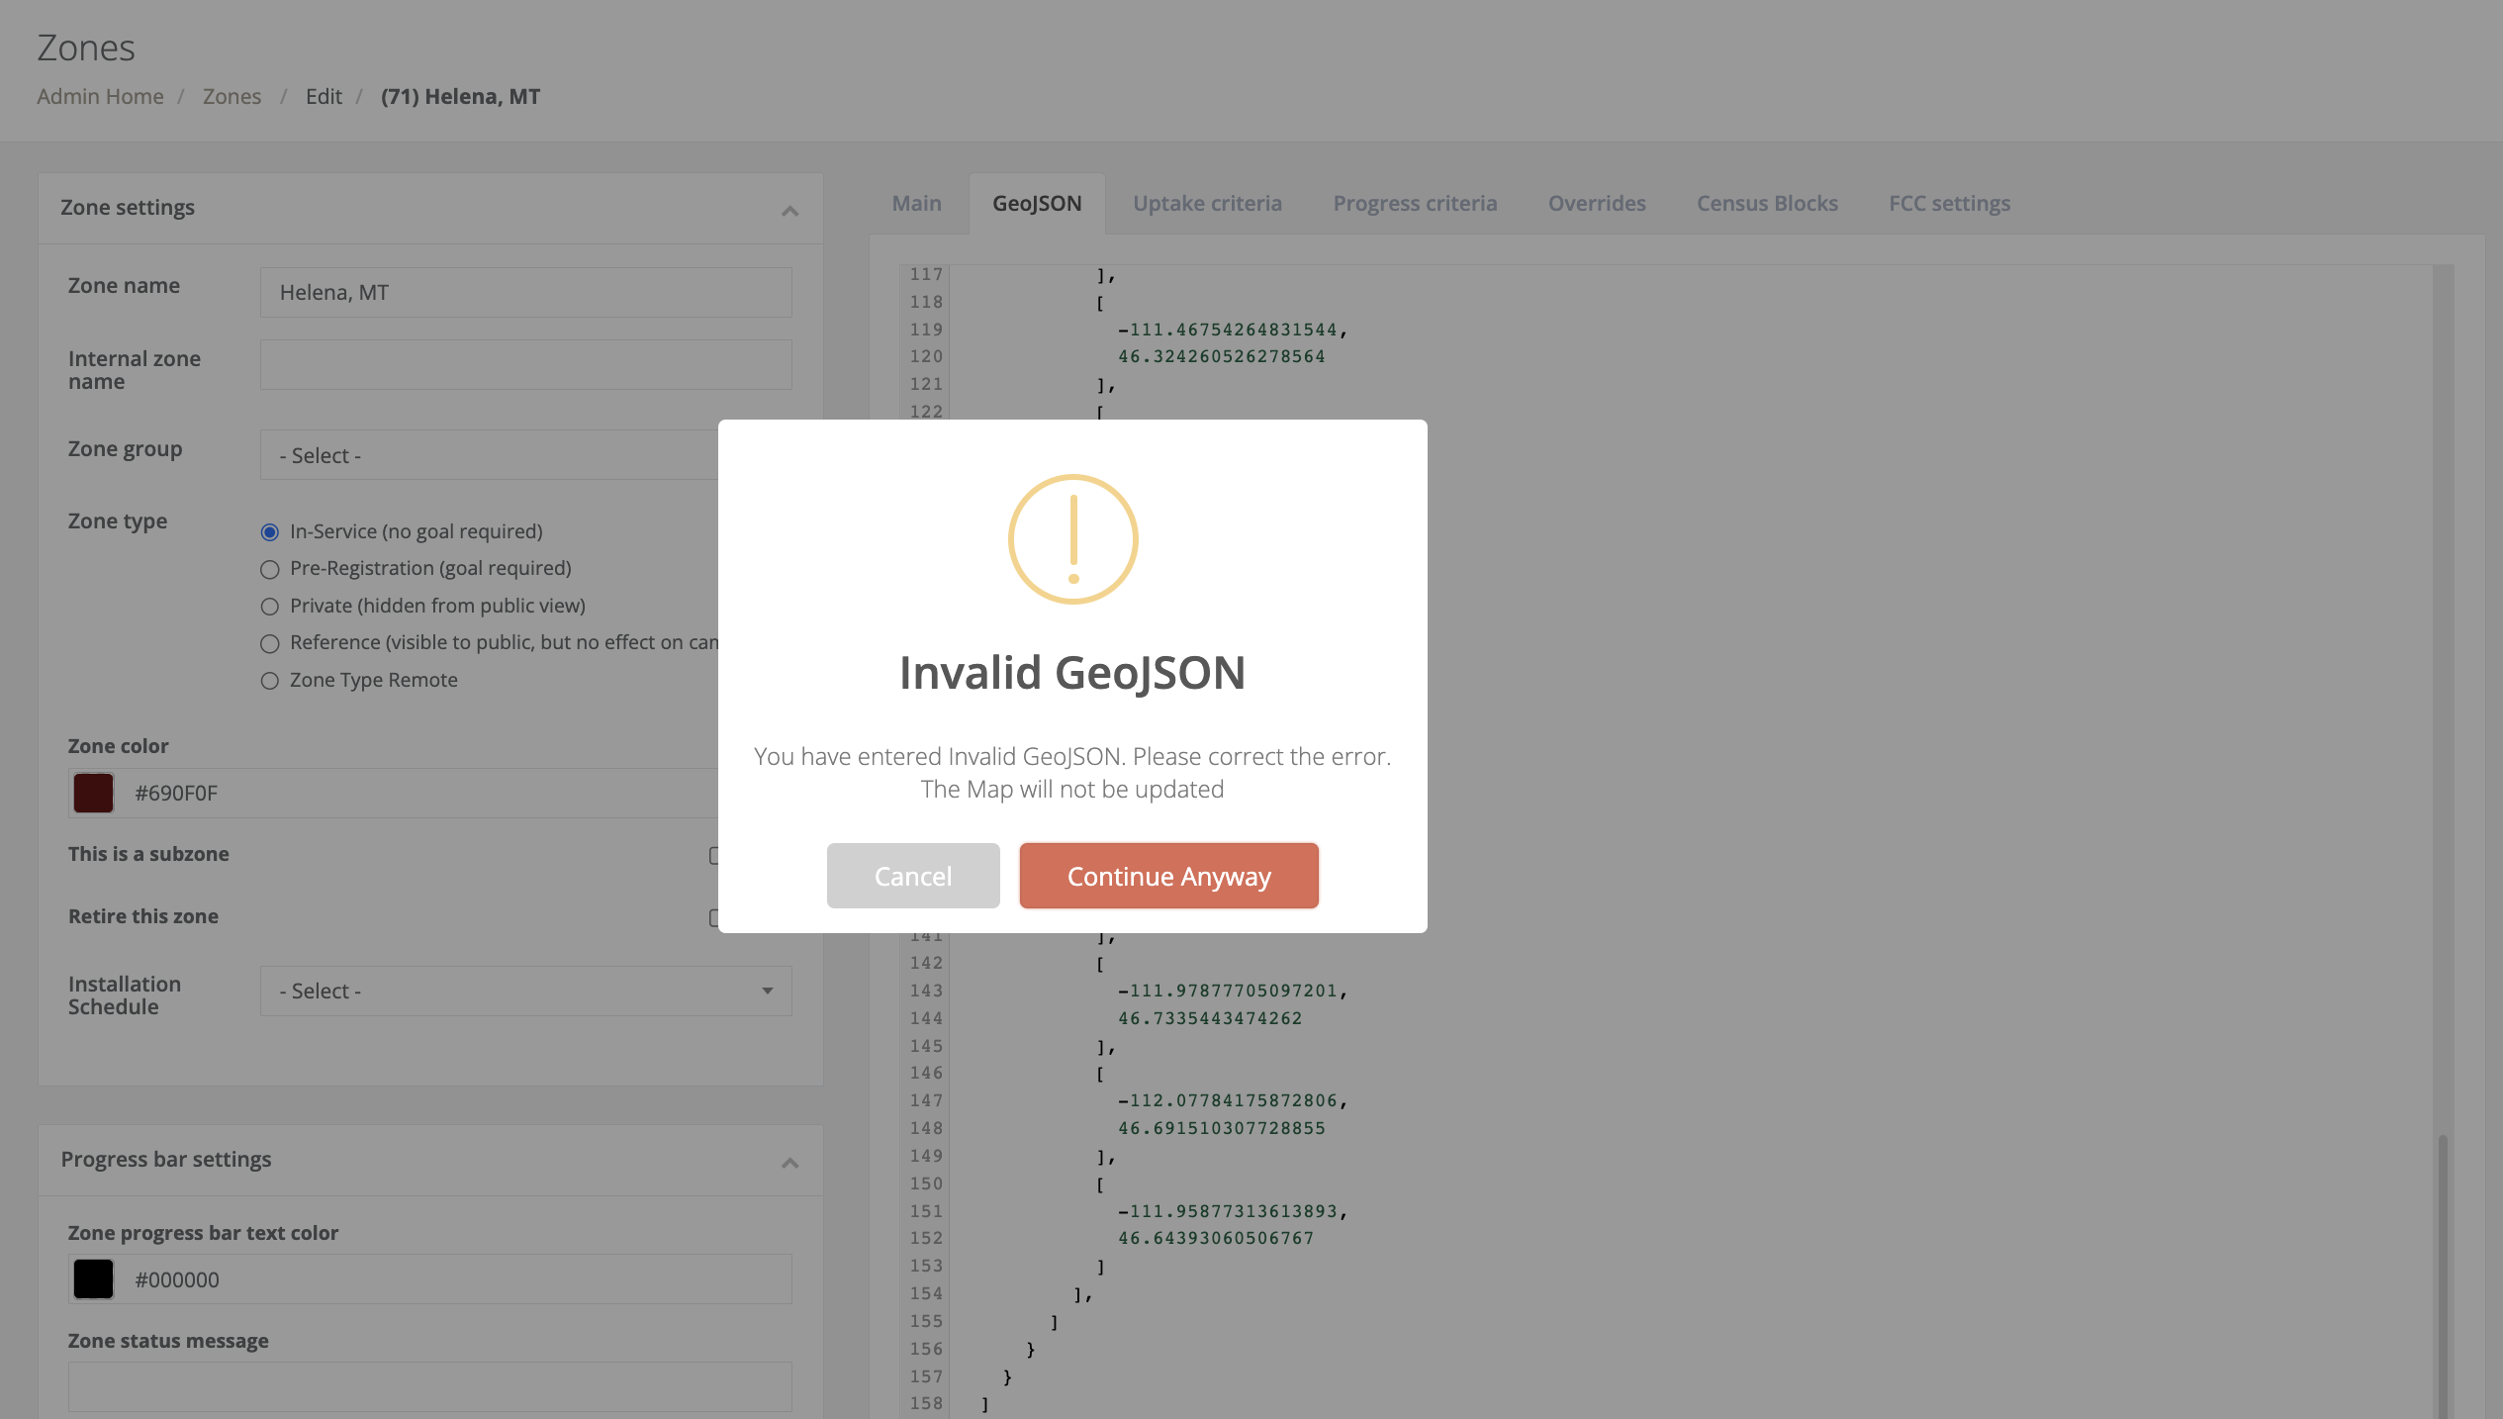The height and width of the screenshot is (1419, 2503).
Task: Collapse the Progress bar settings panel
Action: coord(789,1162)
